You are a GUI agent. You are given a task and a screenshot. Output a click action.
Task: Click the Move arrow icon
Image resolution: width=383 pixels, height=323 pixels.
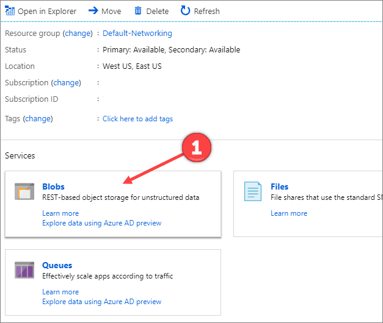tap(93, 10)
